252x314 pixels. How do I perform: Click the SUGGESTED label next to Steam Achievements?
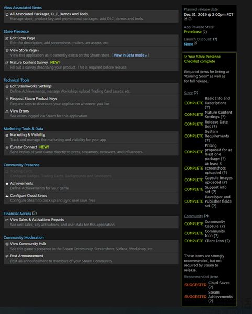click(x=195, y=297)
